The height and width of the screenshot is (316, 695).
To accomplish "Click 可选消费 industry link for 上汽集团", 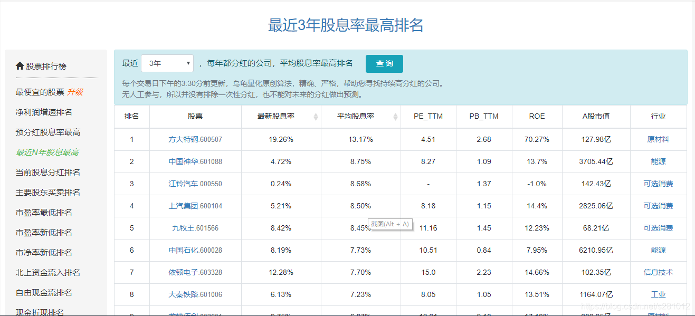I will (658, 206).
